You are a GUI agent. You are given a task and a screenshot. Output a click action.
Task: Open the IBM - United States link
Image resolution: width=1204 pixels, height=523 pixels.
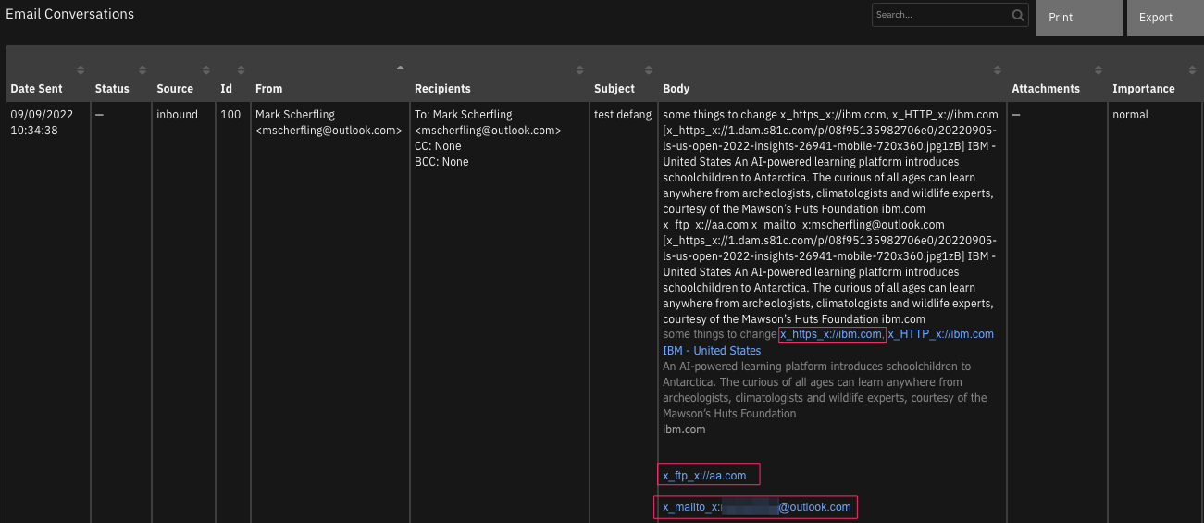point(712,351)
